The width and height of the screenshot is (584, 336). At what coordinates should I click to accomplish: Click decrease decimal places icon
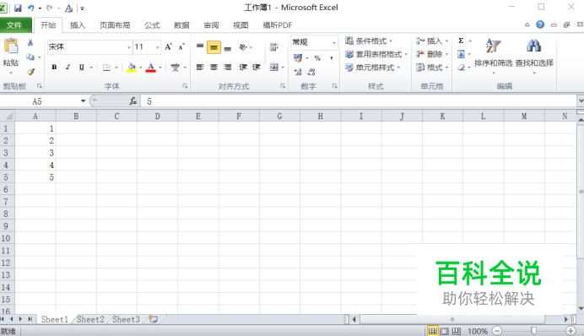coord(311,72)
